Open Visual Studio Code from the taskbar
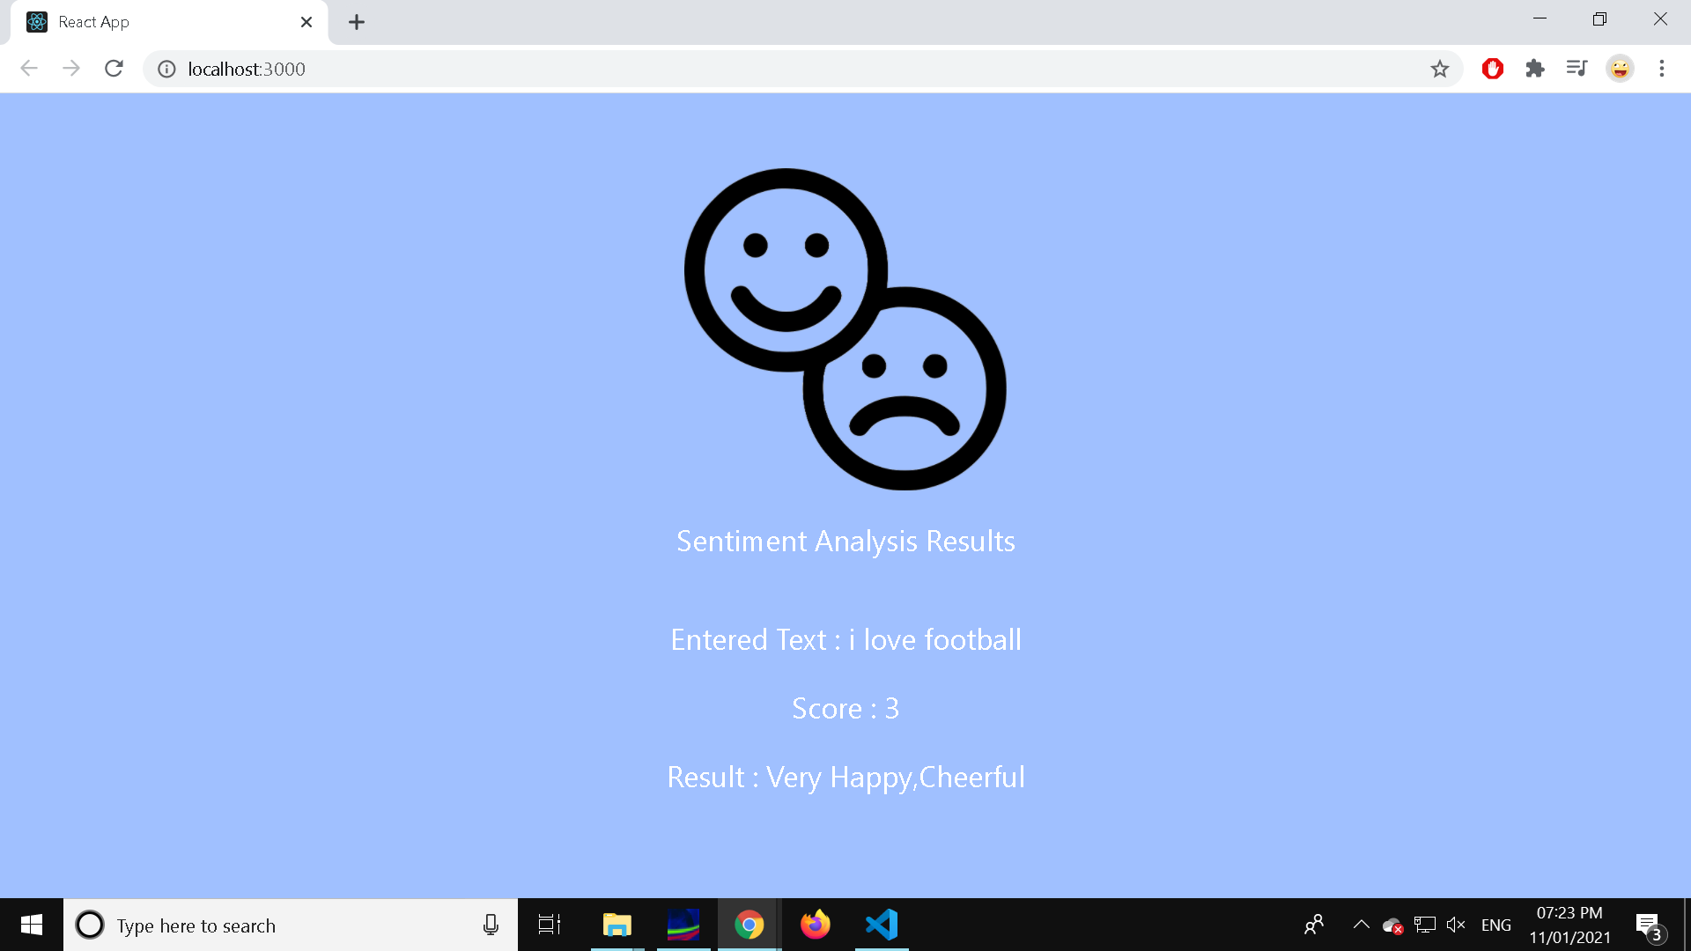This screenshot has height=951, width=1691. pyautogui.click(x=882, y=925)
